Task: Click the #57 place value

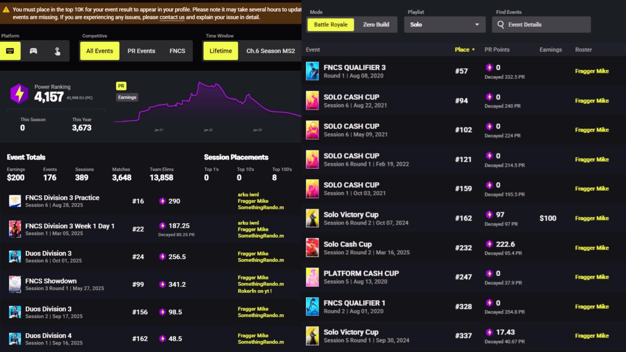Action: 461,71
